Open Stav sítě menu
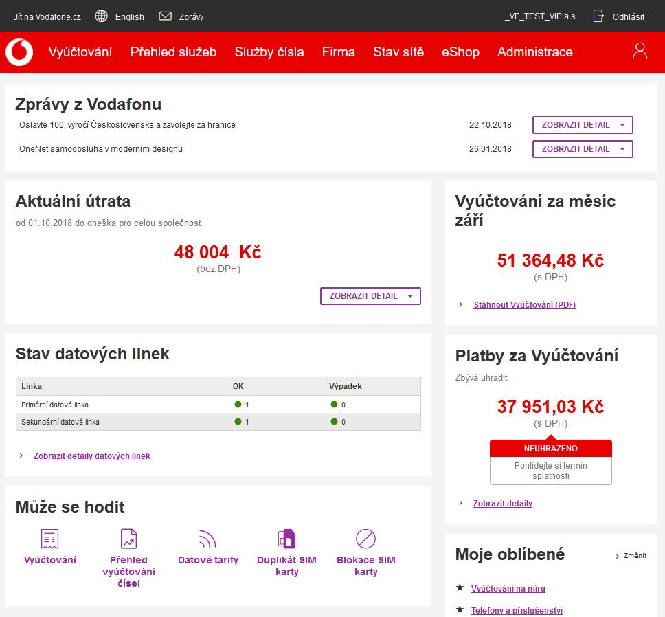Image resolution: width=665 pixels, height=617 pixels. (x=398, y=52)
